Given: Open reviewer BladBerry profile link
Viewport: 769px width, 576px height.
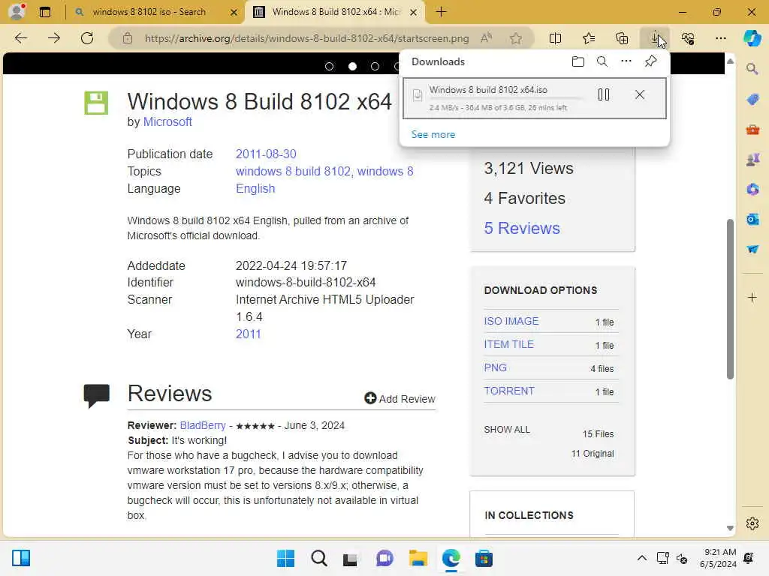Looking at the screenshot, I should click(203, 425).
